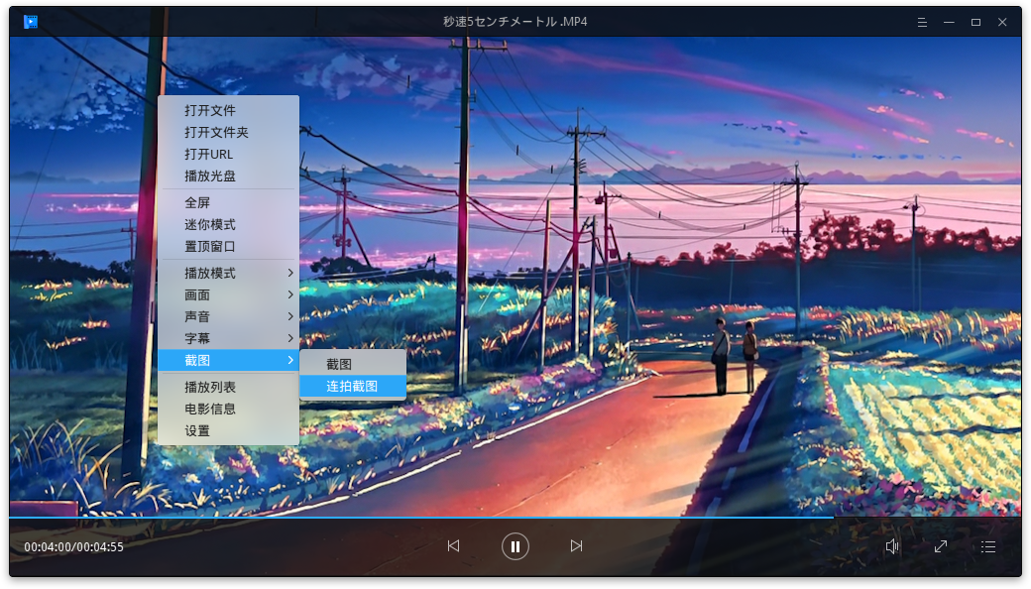1031x589 pixels.
Task: Click the volume speaker icon
Action: coord(891,546)
